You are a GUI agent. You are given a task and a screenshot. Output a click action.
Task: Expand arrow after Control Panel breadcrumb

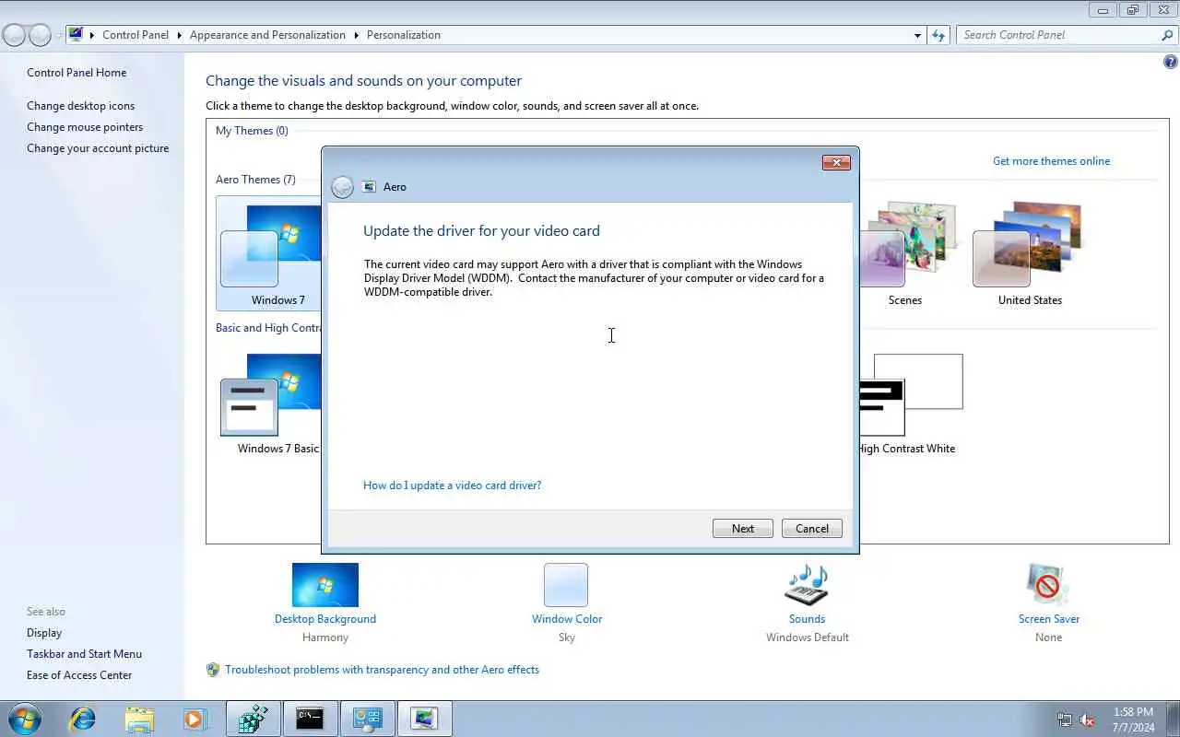tap(179, 35)
